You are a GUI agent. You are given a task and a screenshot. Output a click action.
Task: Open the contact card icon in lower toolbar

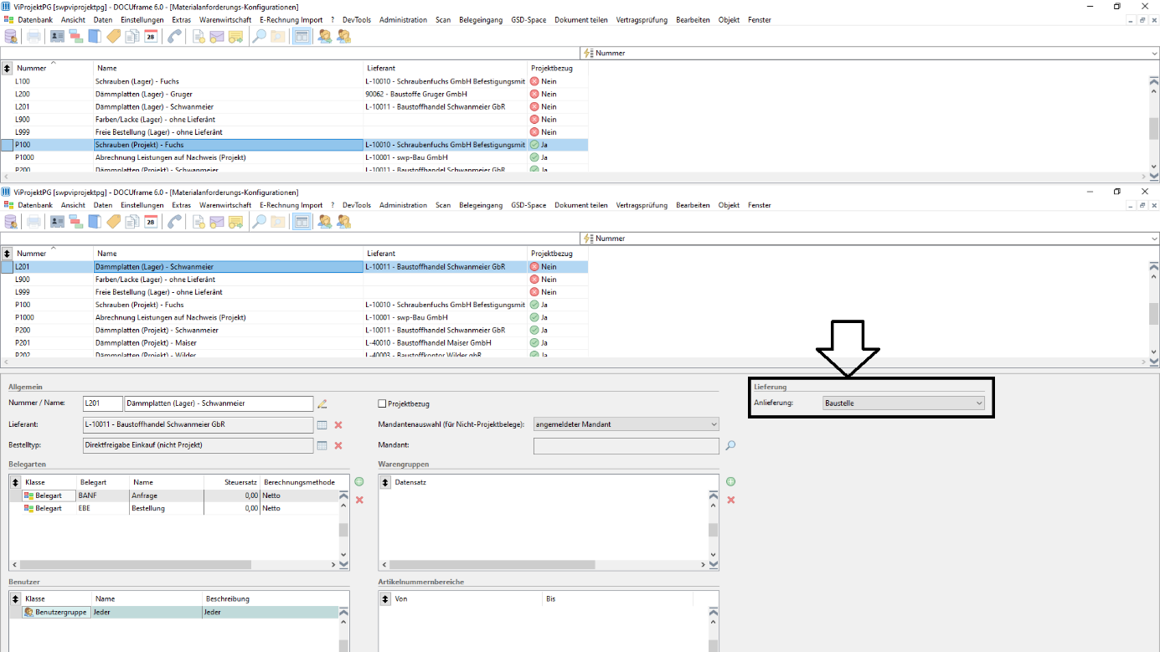(x=57, y=221)
